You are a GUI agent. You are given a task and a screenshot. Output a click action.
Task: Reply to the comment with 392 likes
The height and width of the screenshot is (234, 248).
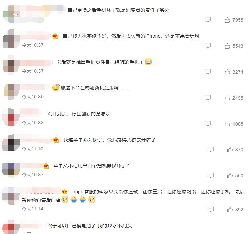coord(210,209)
